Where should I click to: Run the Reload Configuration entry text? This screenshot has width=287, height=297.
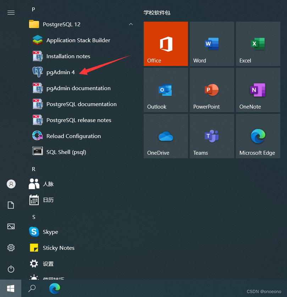74,136
